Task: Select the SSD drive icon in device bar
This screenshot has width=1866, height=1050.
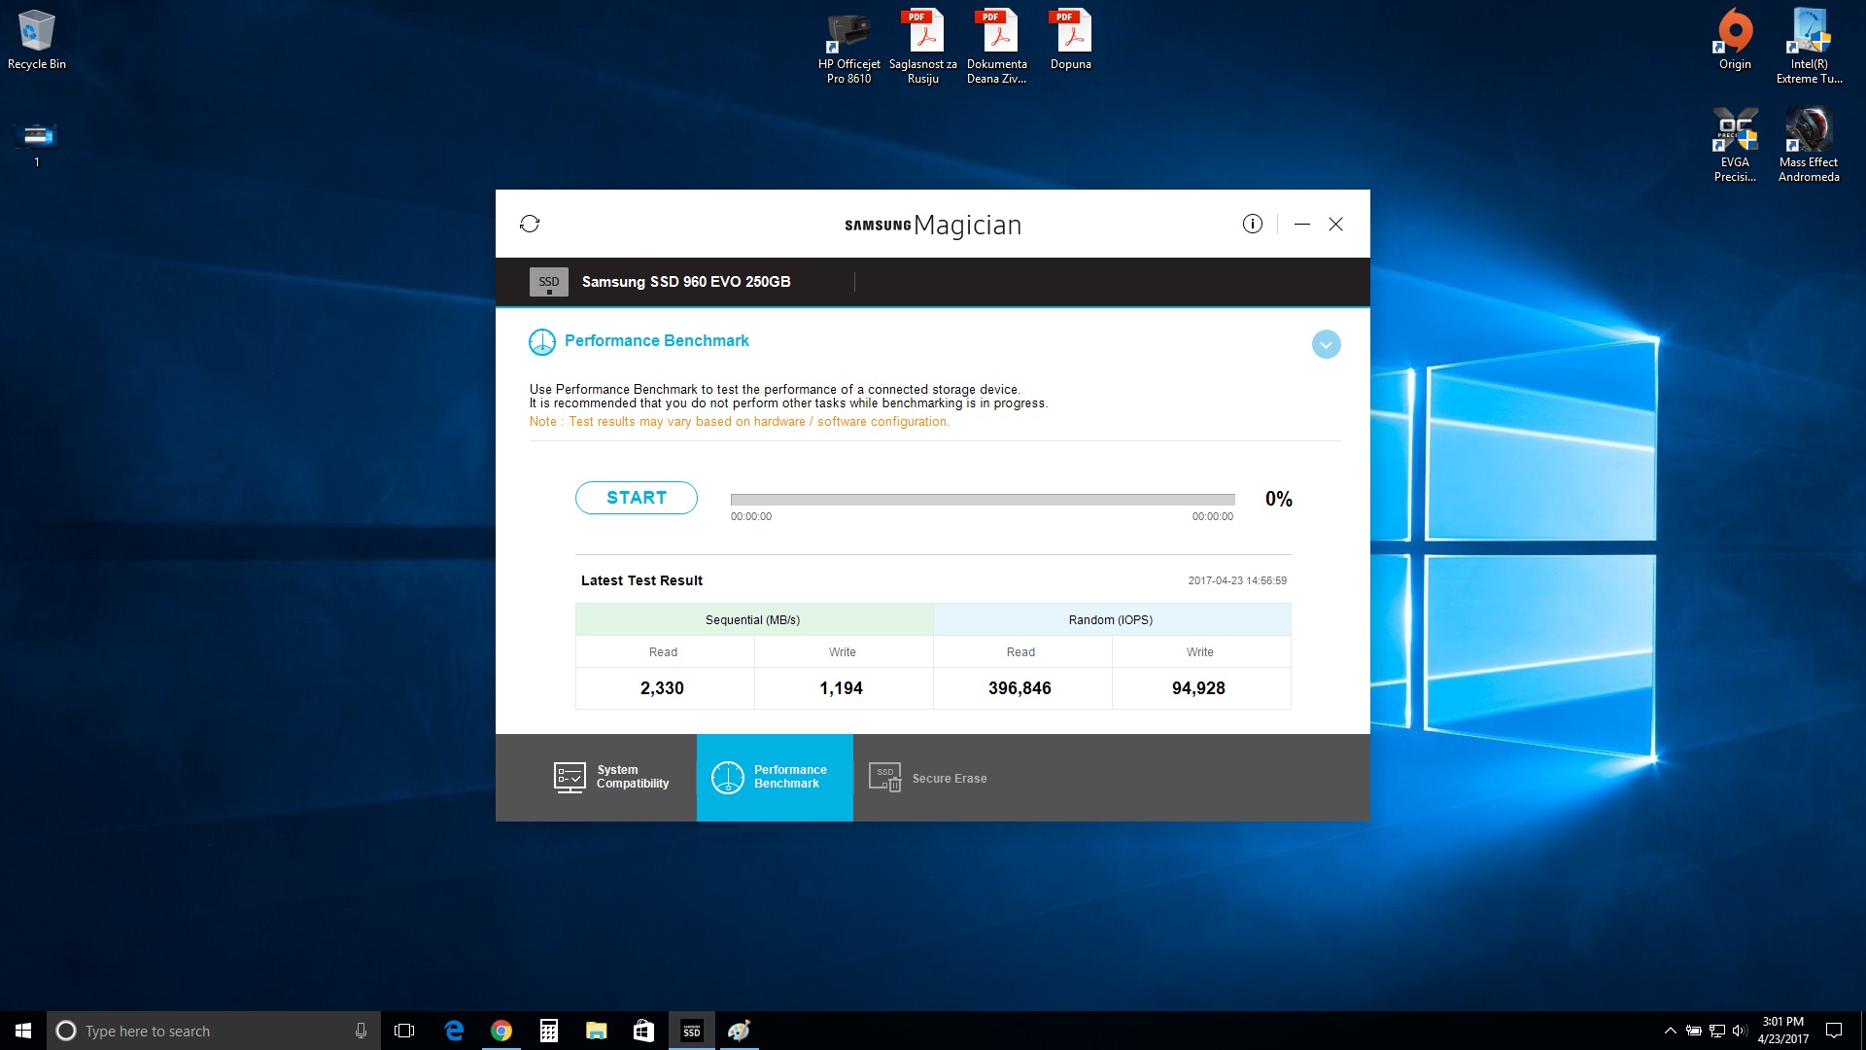Action: click(x=549, y=282)
